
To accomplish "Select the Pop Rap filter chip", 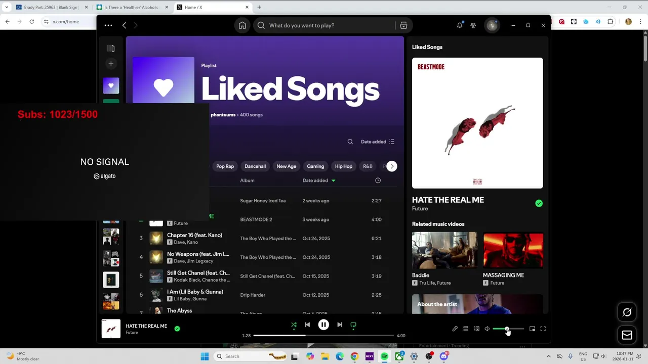I will coord(225,166).
